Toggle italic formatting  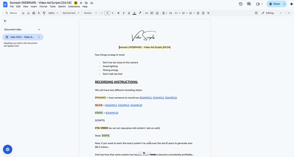point(123,13)
